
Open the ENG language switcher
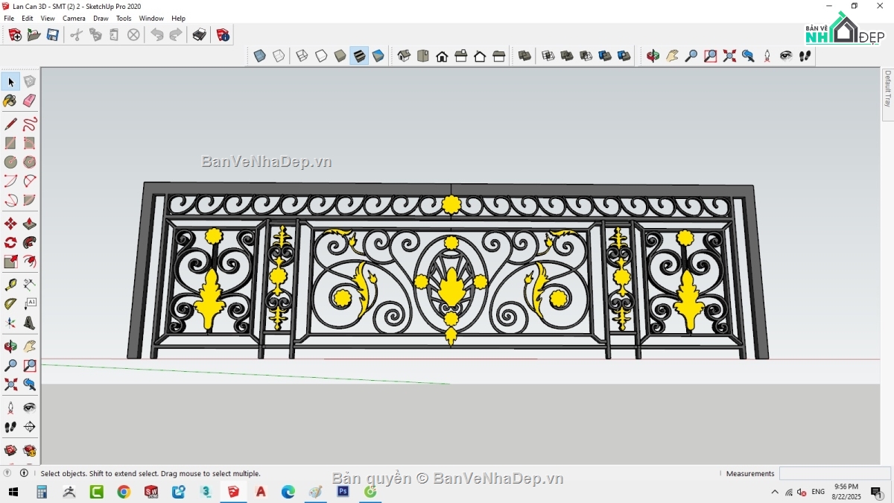(817, 492)
